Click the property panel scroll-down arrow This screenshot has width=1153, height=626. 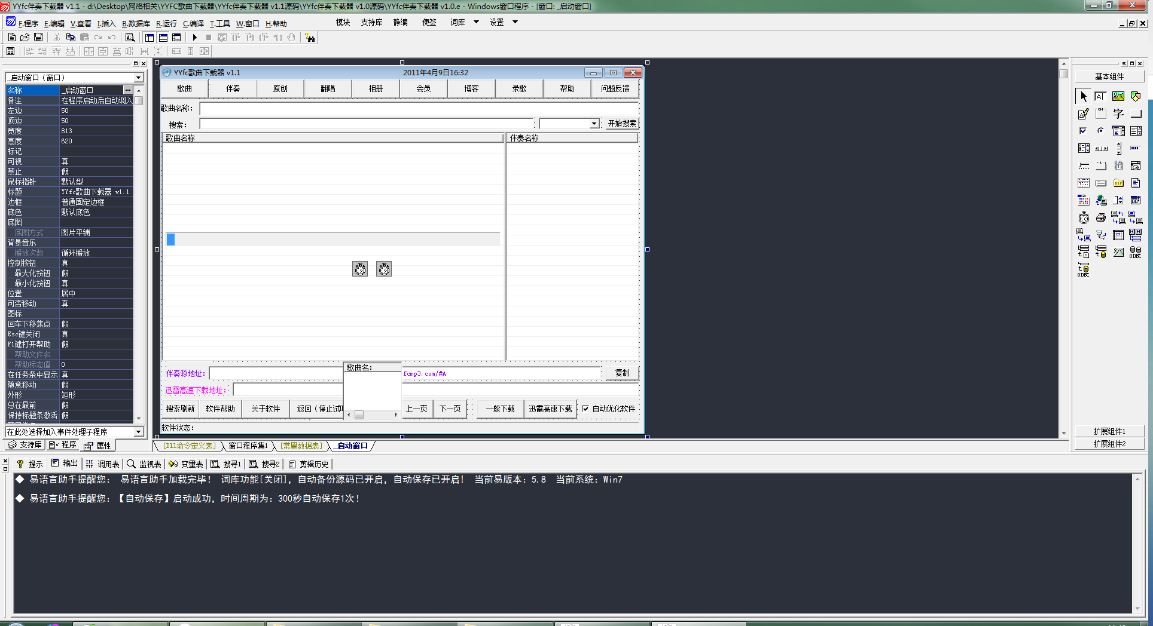pyautogui.click(x=139, y=419)
